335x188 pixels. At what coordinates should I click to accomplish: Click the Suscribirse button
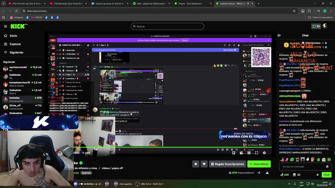point(259,164)
